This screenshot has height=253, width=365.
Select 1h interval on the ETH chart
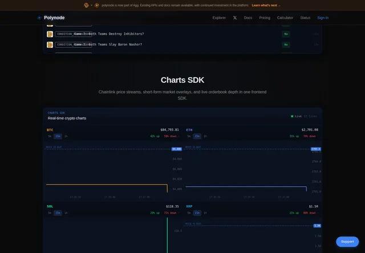coord(205,136)
